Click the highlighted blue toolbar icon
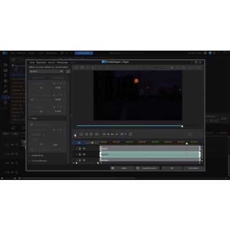The width and height of the screenshot is (230, 230). [166, 67]
